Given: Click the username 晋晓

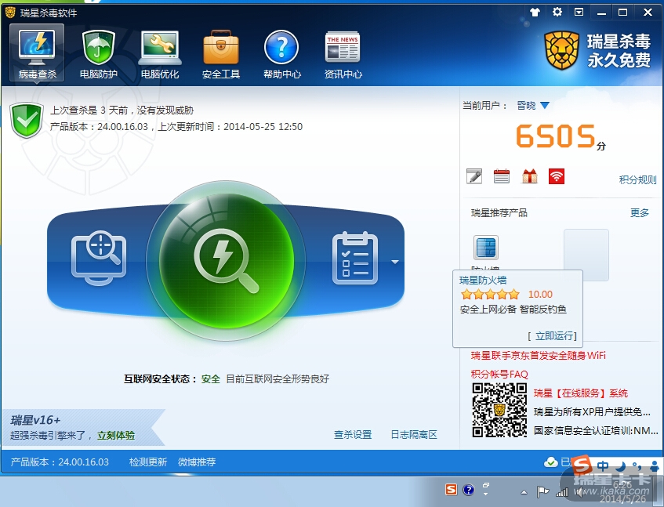Looking at the screenshot, I should click(526, 105).
